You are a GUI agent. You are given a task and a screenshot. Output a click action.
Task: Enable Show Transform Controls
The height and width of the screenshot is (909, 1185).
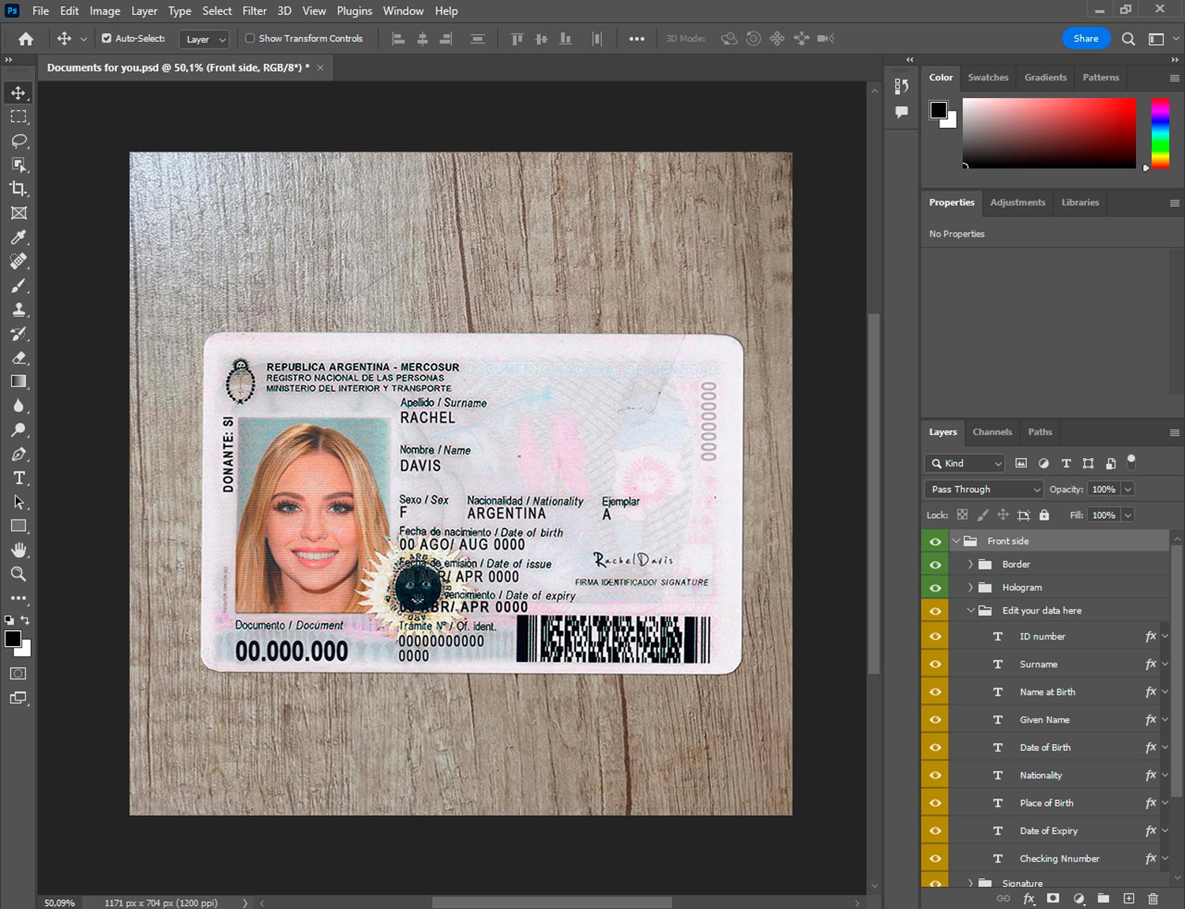coord(250,38)
